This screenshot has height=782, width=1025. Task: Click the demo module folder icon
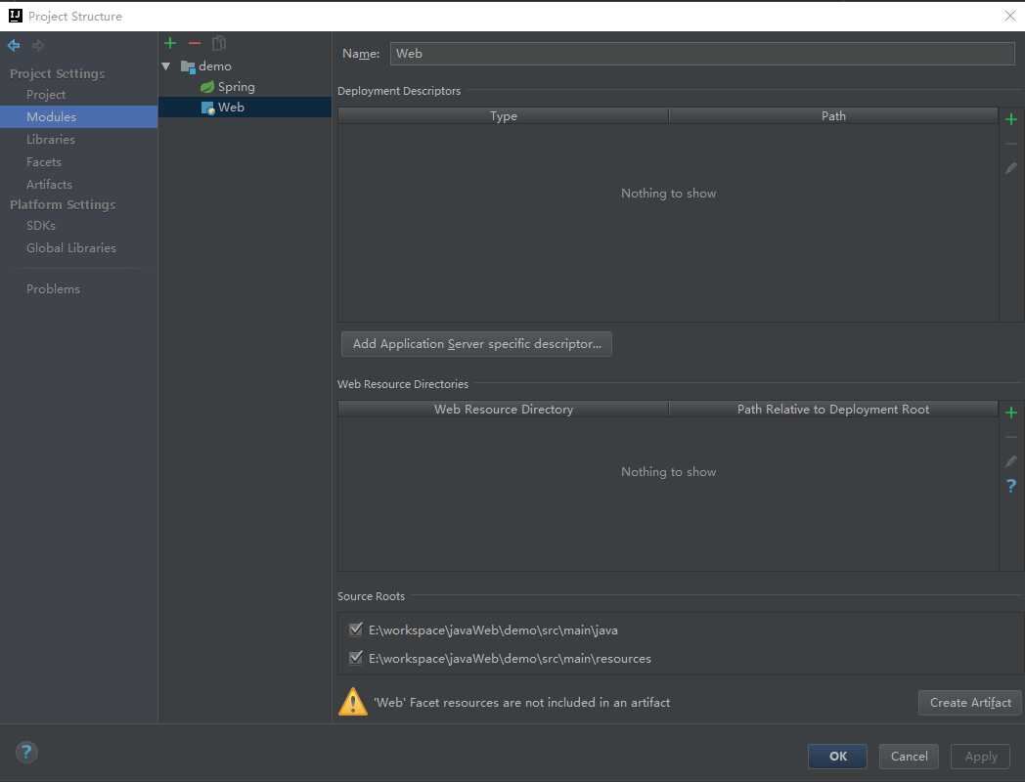[188, 66]
